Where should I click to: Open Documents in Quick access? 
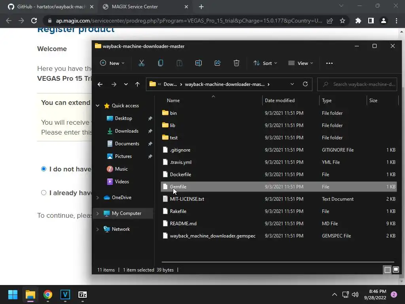pyautogui.click(x=127, y=144)
